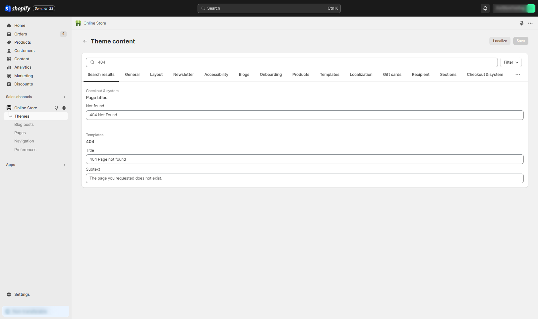The height and width of the screenshot is (319, 538).
Task: Click the Marketing target icon
Action: 9,76
